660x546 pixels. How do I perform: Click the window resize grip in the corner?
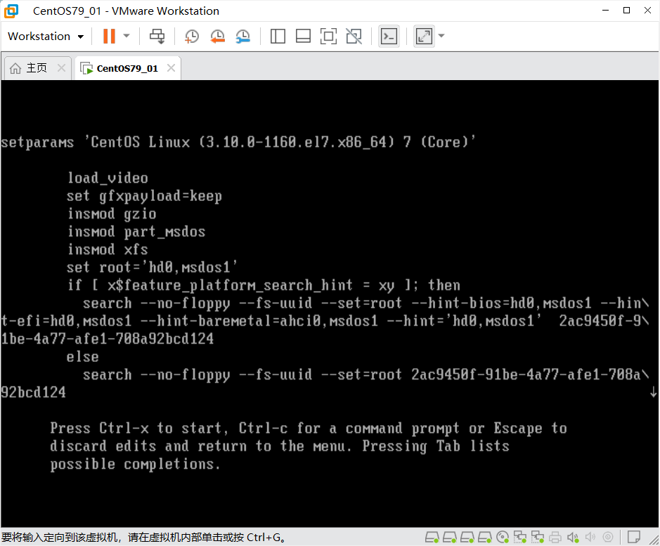(654, 540)
